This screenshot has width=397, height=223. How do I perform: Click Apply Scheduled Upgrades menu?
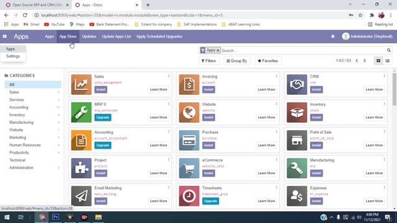[x=159, y=37]
